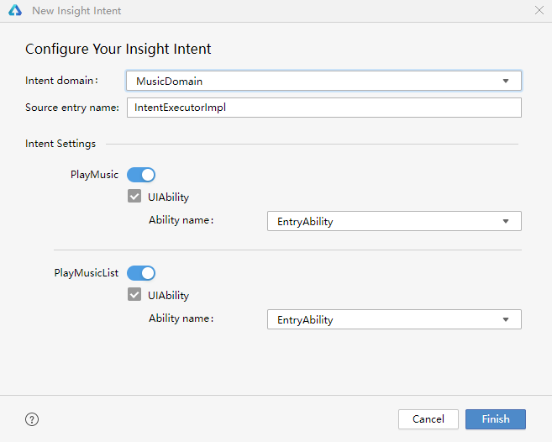The height and width of the screenshot is (442, 552).
Task: Click the PlayMusic ability dropdown arrow
Action: click(x=506, y=222)
